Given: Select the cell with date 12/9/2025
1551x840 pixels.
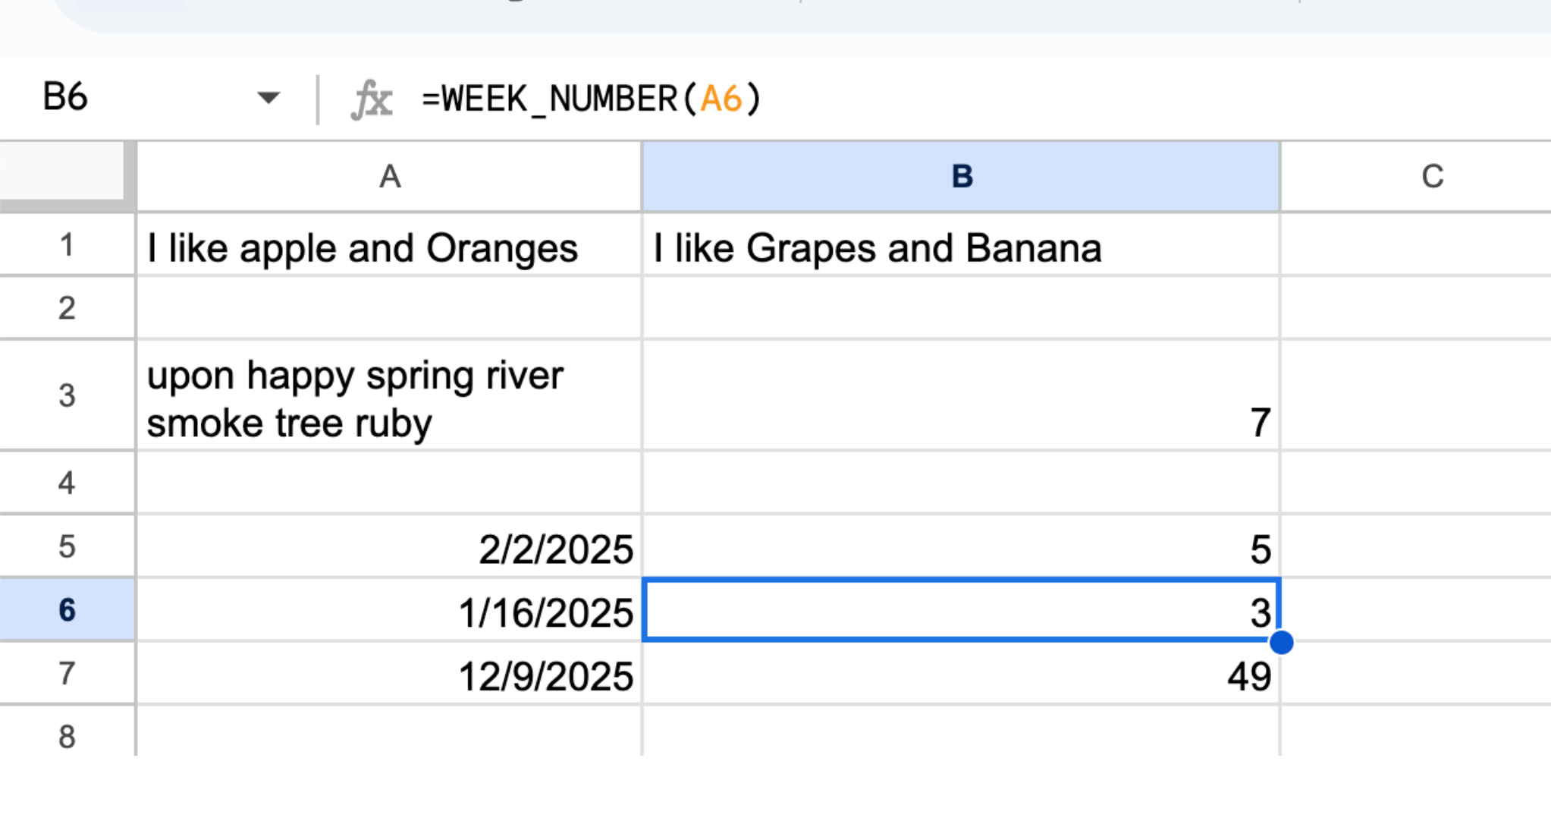Looking at the screenshot, I should click(389, 675).
